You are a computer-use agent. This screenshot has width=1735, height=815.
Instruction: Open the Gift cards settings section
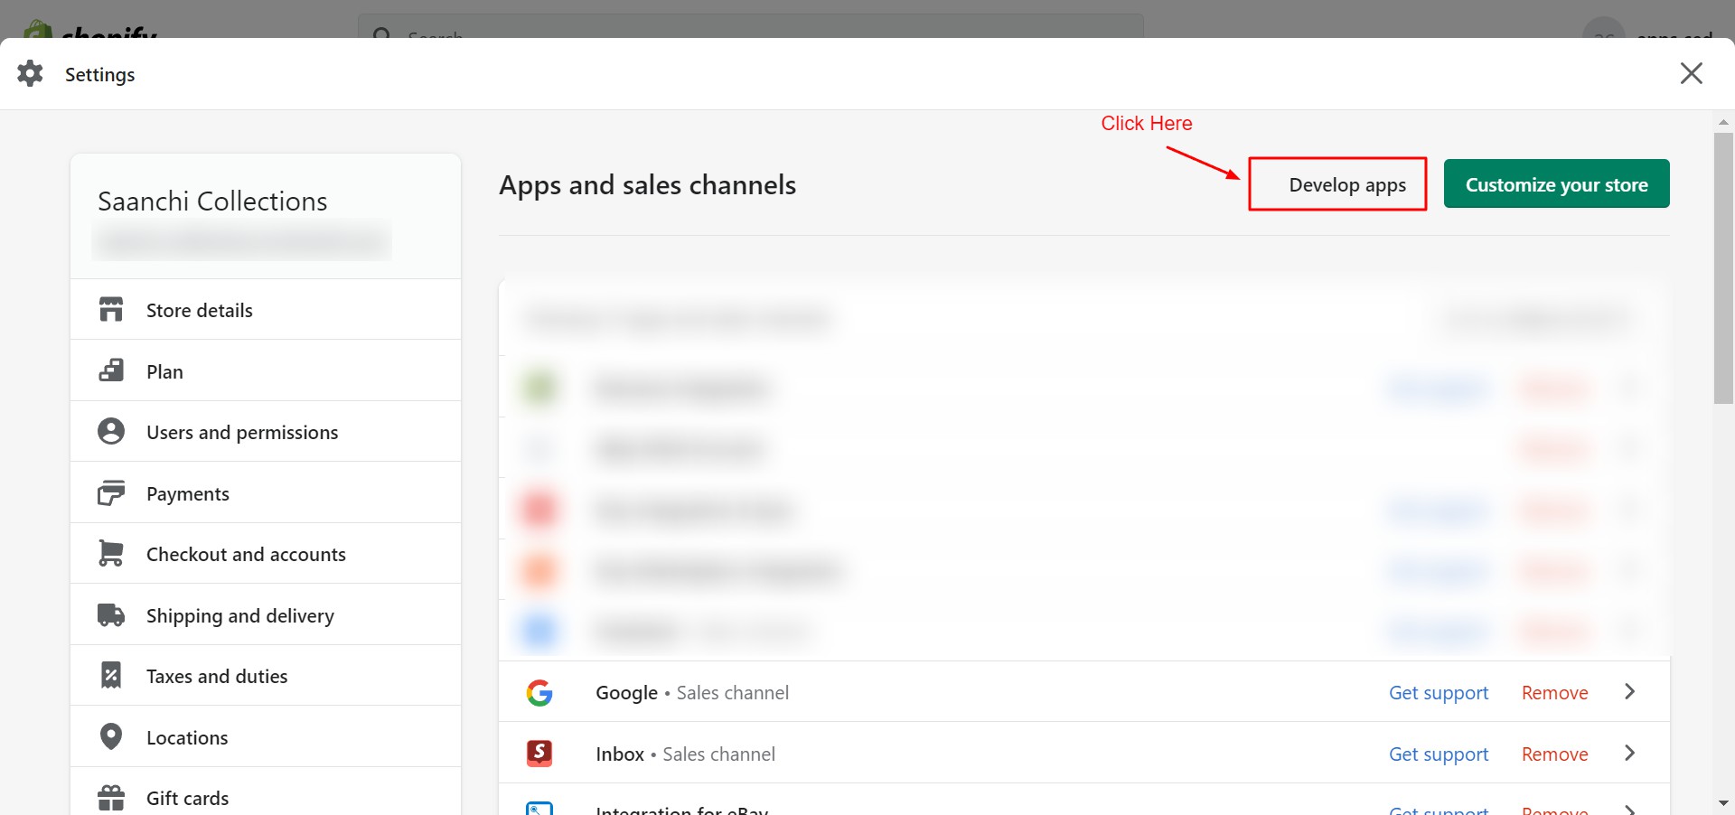[x=187, y=799]
